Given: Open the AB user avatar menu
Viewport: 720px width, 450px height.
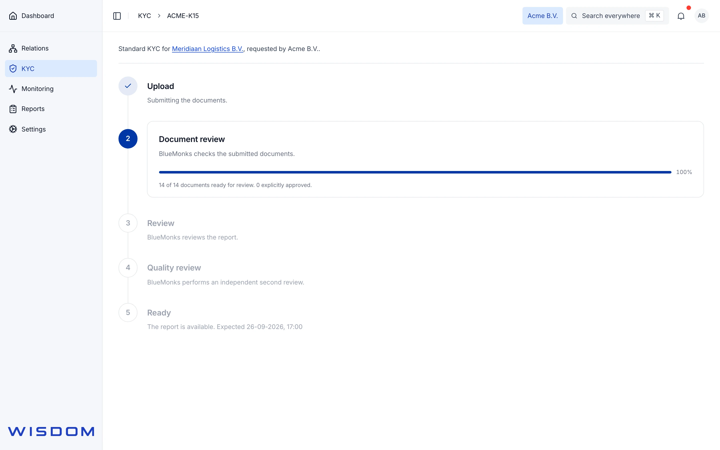Looking at the screenshot, I should pos(701,16).
